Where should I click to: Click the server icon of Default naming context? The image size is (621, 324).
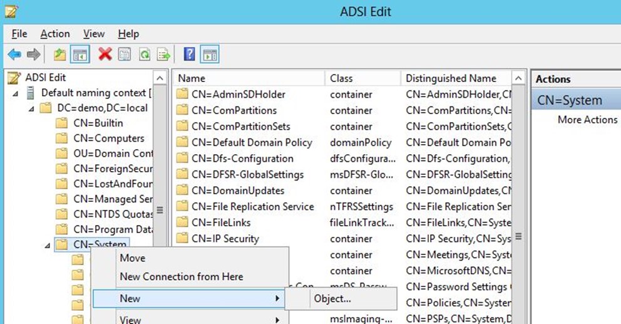(31, 93)
